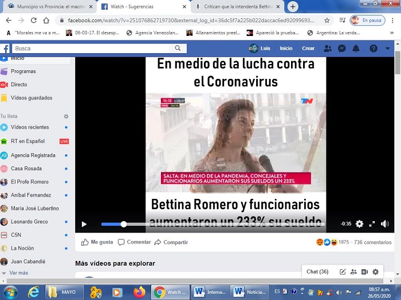Screen dimensions: 401x300
Task: Open the video settings gear
Action: coord(359,224)
